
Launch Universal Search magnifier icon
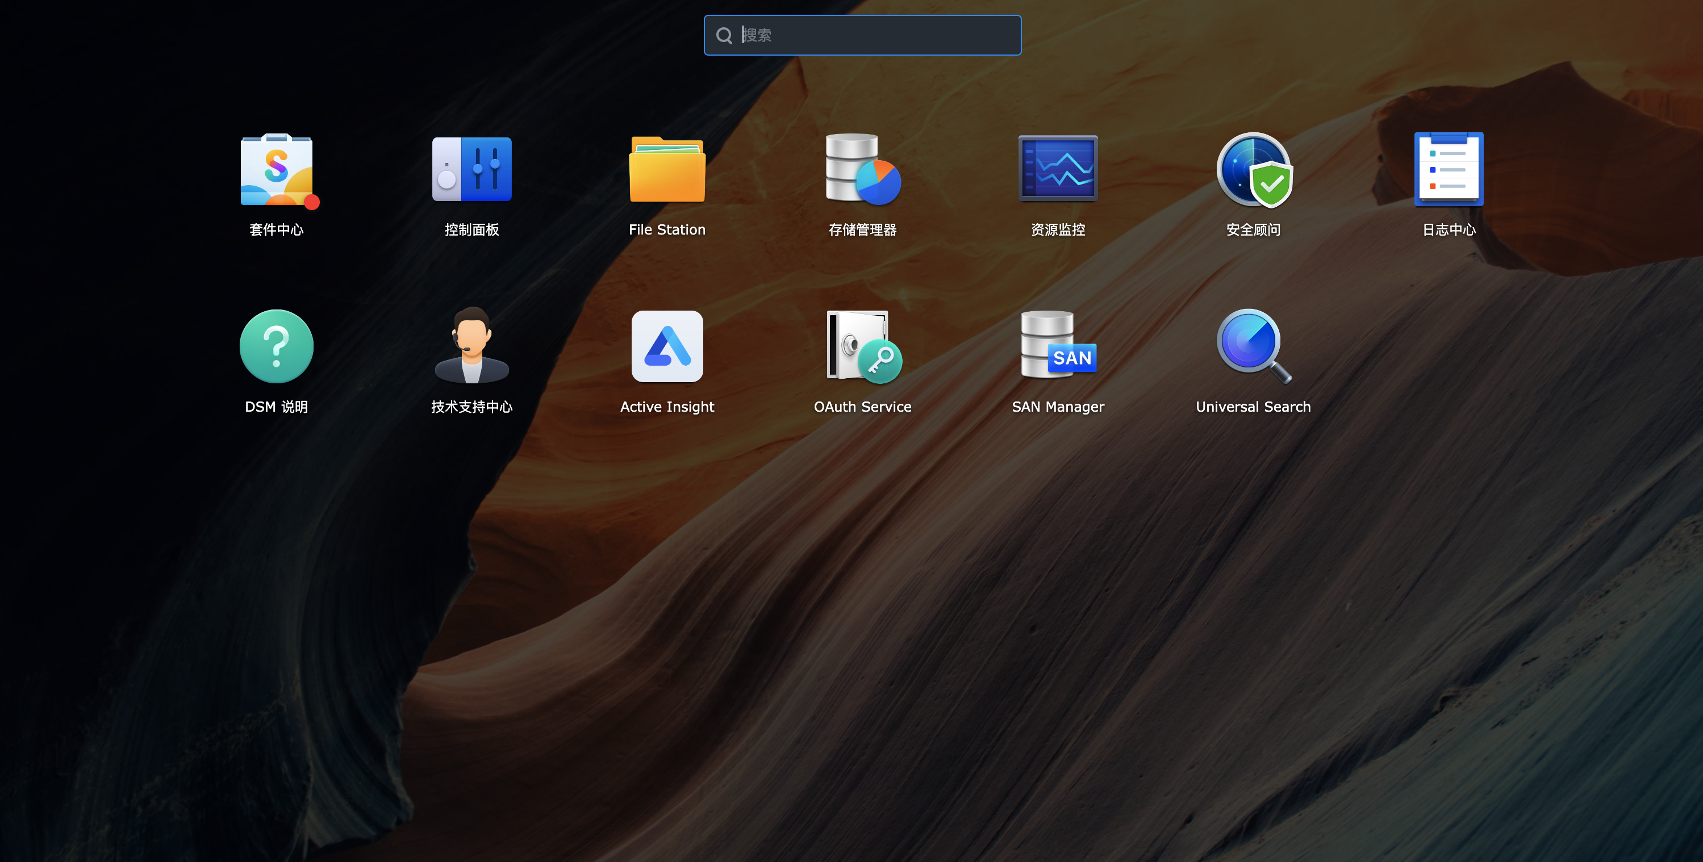(1254, 346)
